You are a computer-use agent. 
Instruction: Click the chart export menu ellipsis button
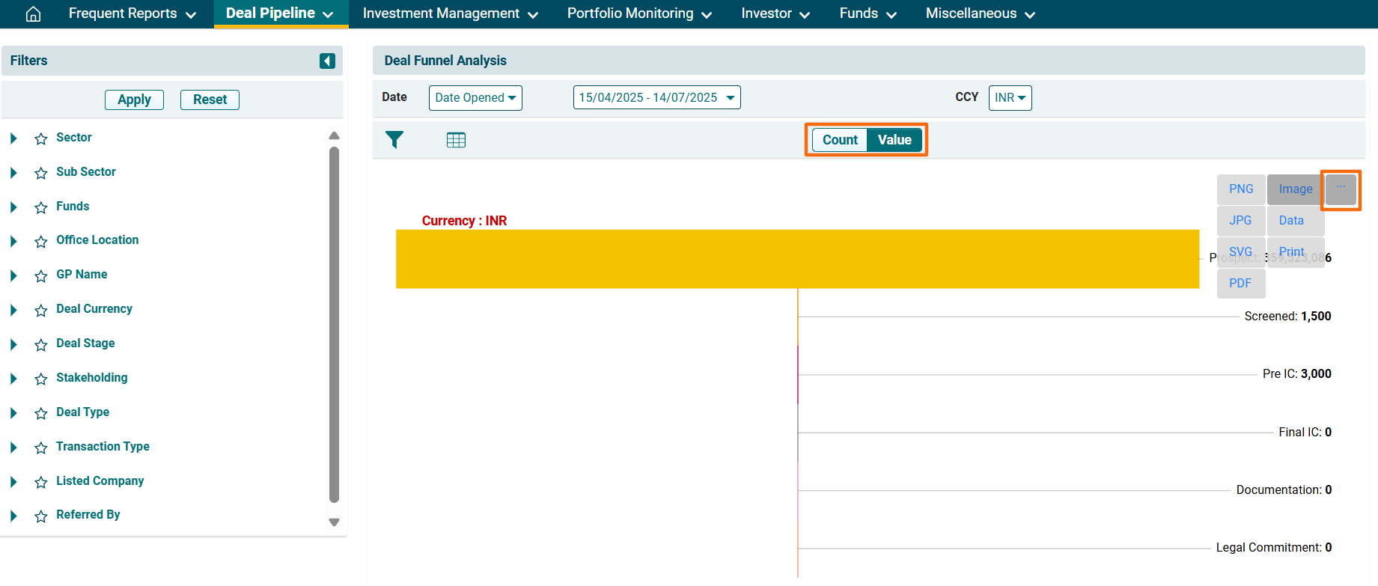coord(1340,189)
